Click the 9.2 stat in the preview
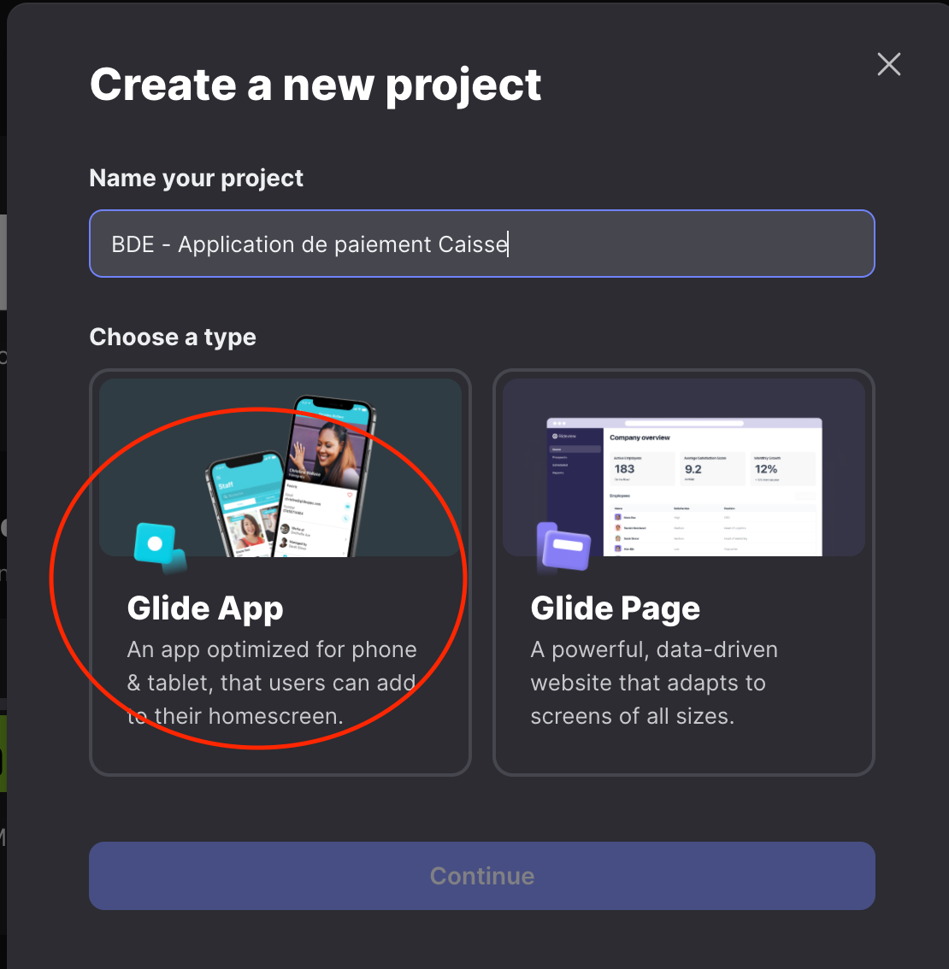This screenshot has height=969, width=949. click(x=693, y=469)
